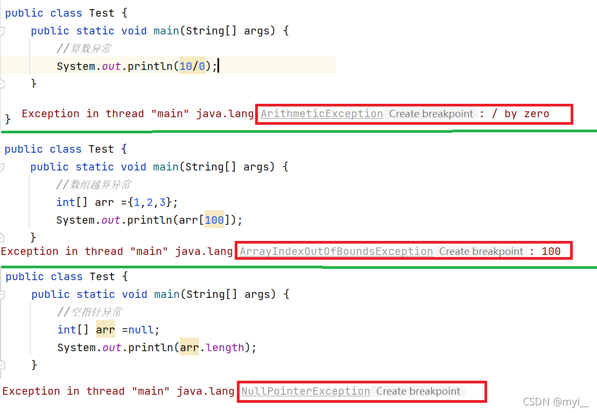This screenshot has width=597, height=413.
Task: Click Create breakpoint next to ArithmeticException
Action: (431, 113)
